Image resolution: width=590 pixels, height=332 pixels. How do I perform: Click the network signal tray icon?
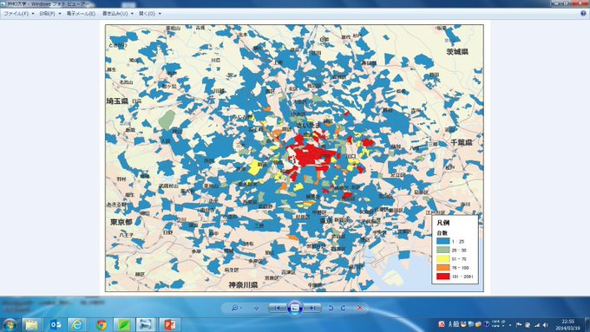point(537,325)
